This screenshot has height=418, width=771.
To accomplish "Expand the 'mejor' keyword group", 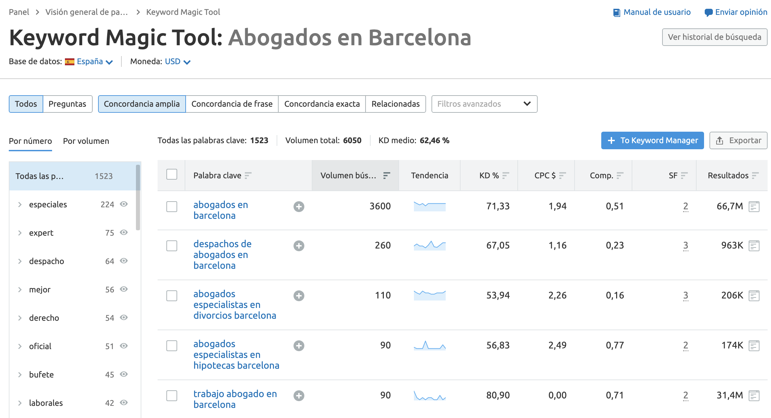I will (20, 290).
